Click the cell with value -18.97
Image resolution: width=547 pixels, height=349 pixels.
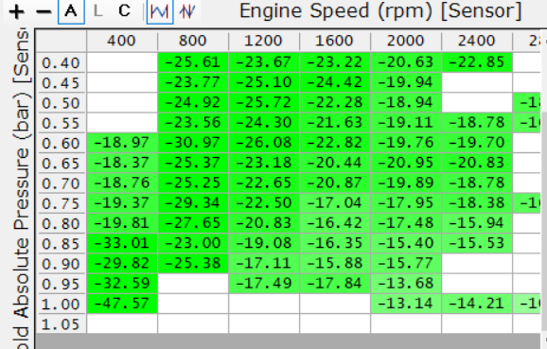coord(122,143)
